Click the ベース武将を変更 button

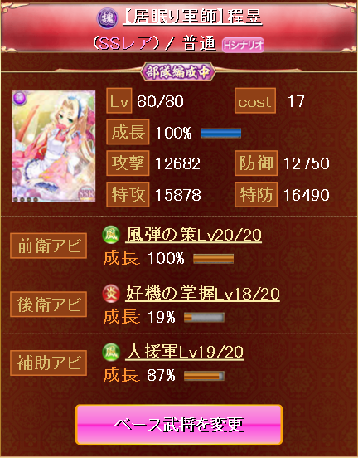[179, 425]
